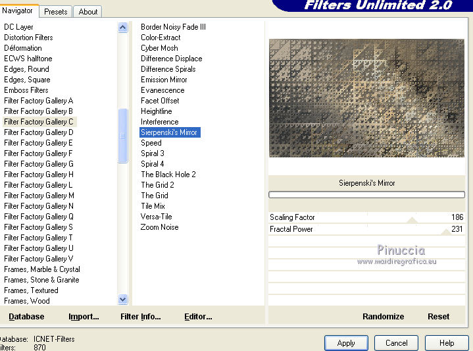The image size is (473, 351).
Task: Click the category list scrollbar thumb
Action: tap(122, 136)
